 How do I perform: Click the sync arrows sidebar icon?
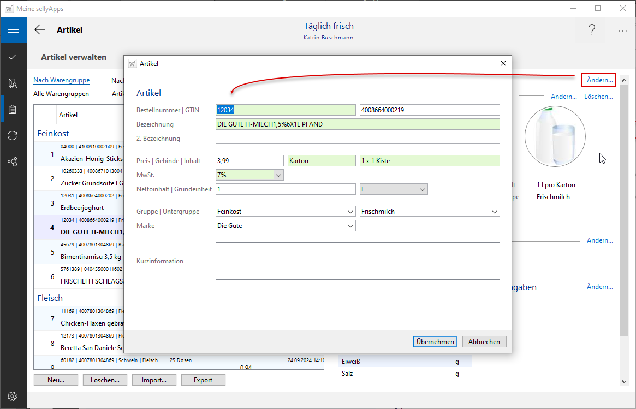click(13, 136)
